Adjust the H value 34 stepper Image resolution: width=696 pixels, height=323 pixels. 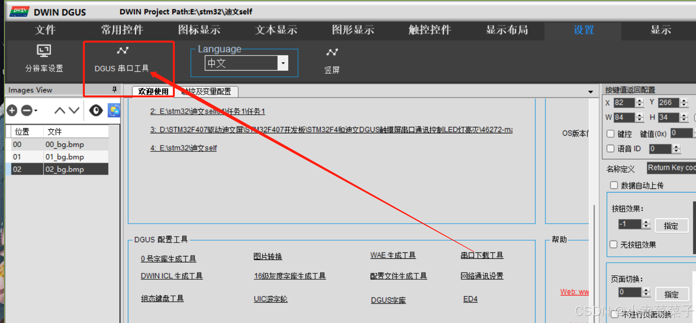coord(684,117)
